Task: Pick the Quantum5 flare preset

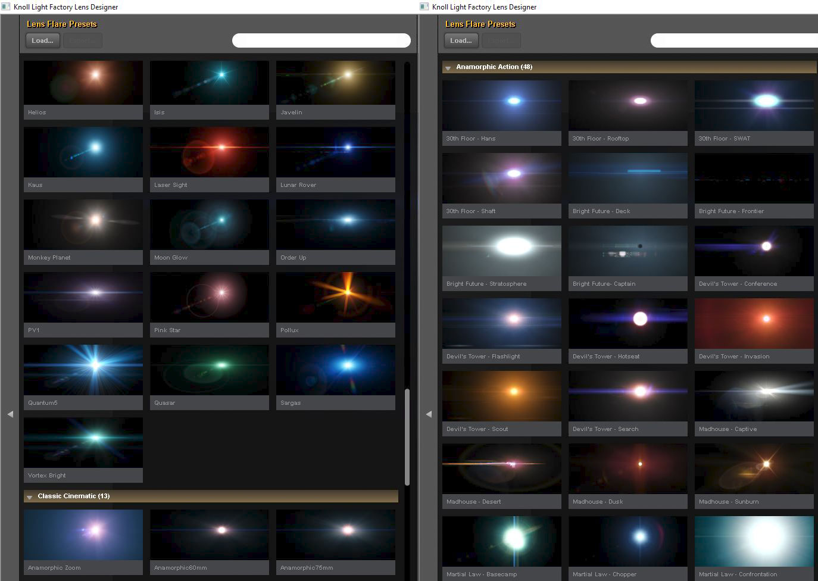Action: [x=83, y=370]
